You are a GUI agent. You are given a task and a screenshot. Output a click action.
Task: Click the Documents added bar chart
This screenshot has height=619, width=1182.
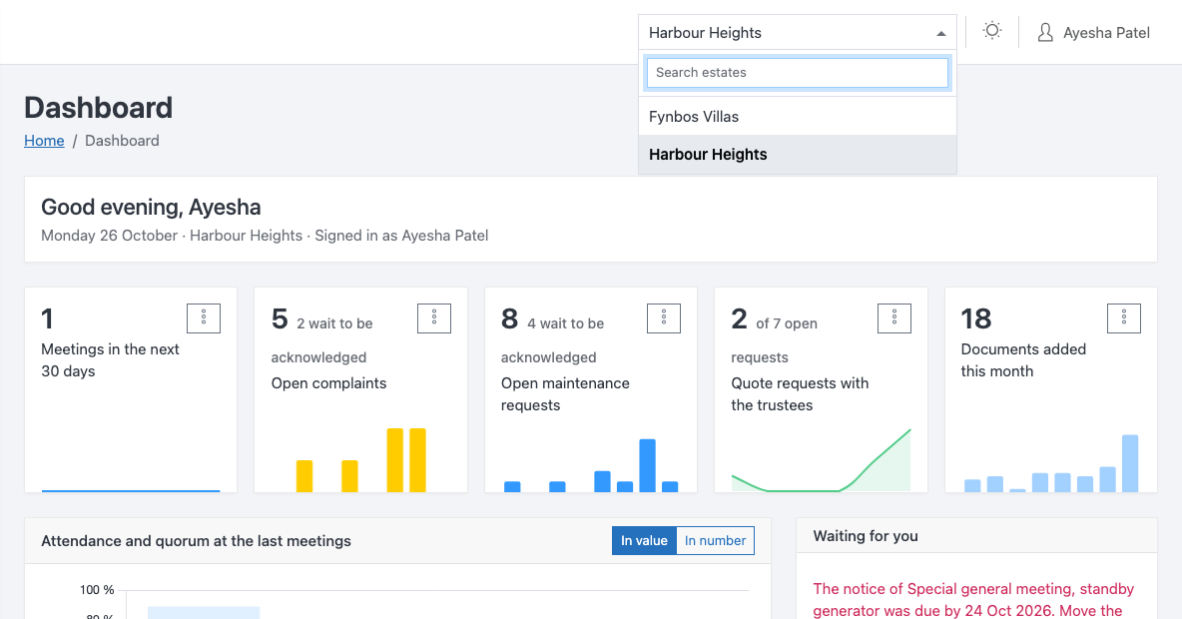point(1051,463)
